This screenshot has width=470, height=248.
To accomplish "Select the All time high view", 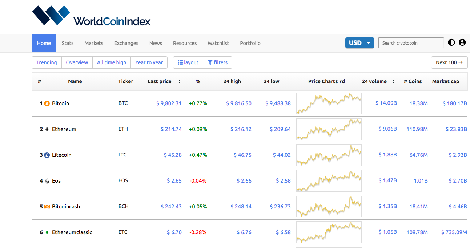I will [111, 62].
